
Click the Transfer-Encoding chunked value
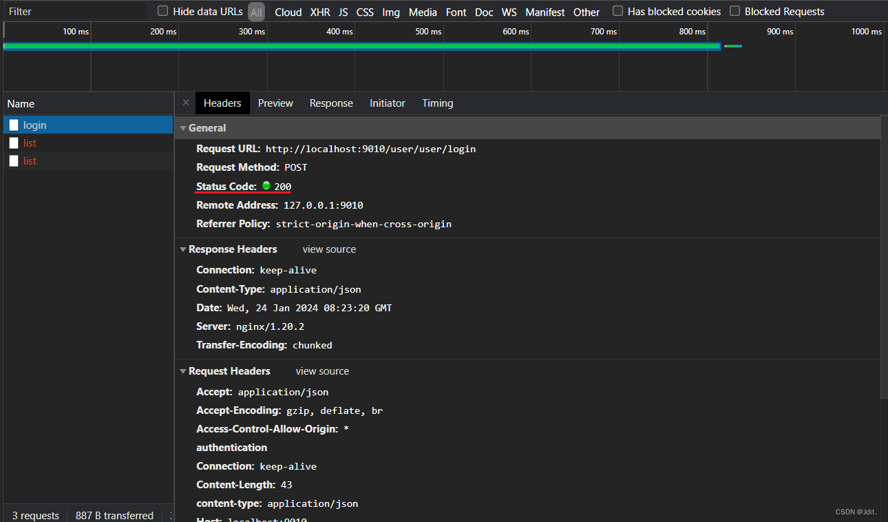[x=313, y=345]
